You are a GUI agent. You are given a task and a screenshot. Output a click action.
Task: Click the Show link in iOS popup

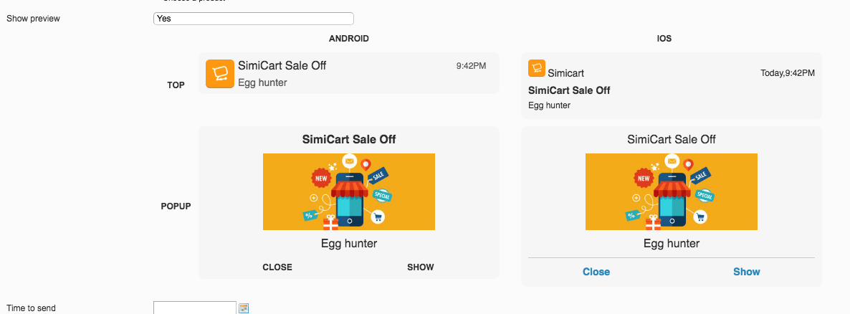747,272
